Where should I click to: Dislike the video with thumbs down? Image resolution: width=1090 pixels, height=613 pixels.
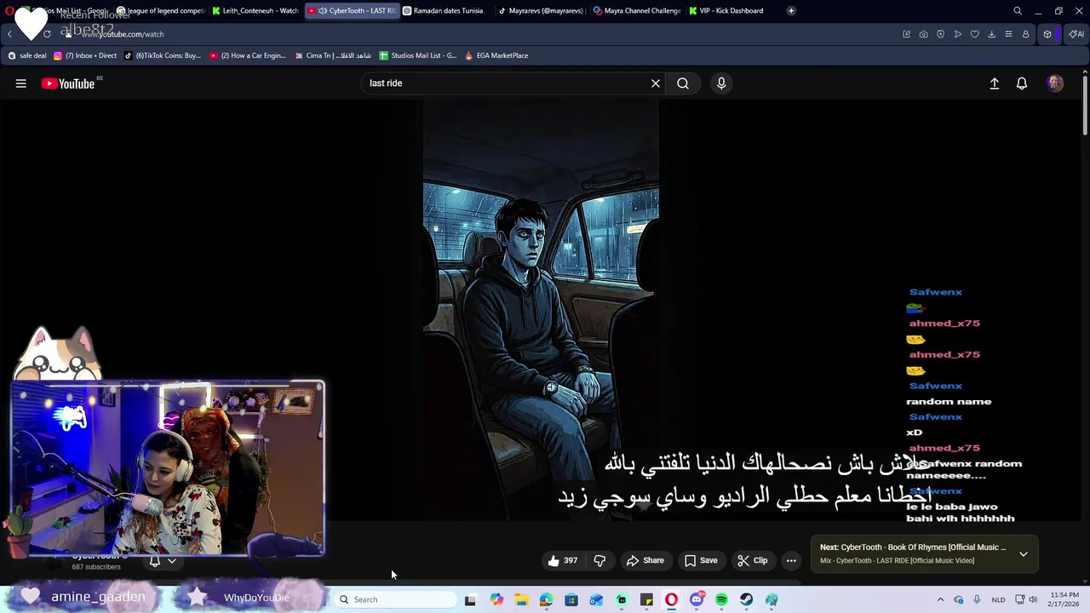[x=599, y=560]
